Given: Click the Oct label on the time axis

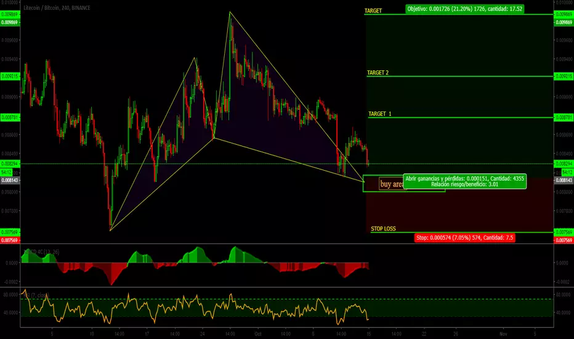Looking at the screenshot, I should click(258, 334).
